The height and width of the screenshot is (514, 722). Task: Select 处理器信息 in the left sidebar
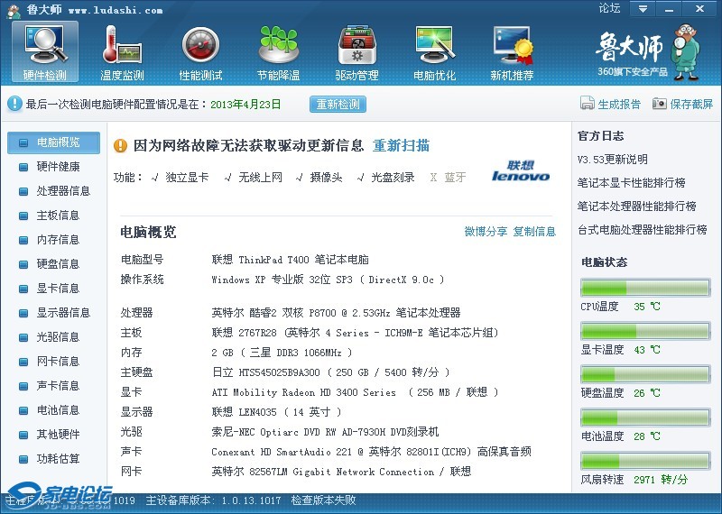click(63, 190)
